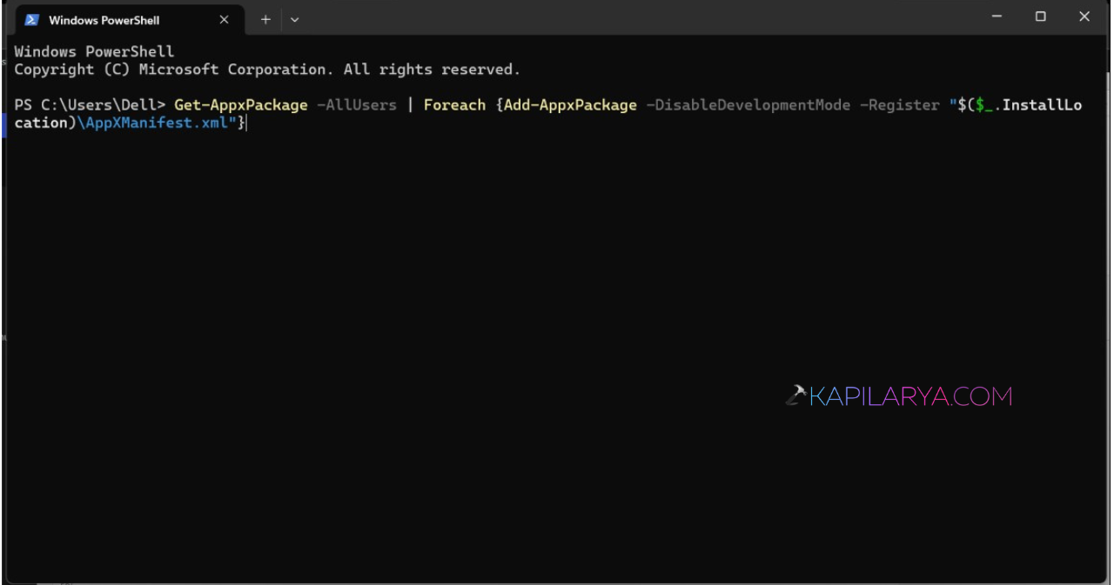Screen dimensions: 1114x585
Task: Click the Foreach keyword
Action: tap(454, 105)
